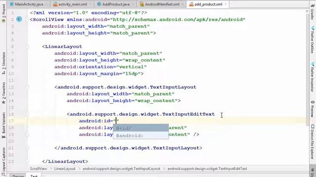Click the fold end marker on line 21

click(27, 148)
